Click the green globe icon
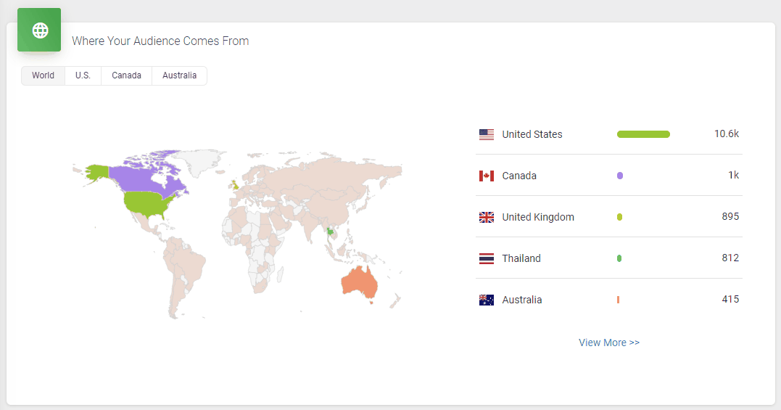 pos(39,30)
